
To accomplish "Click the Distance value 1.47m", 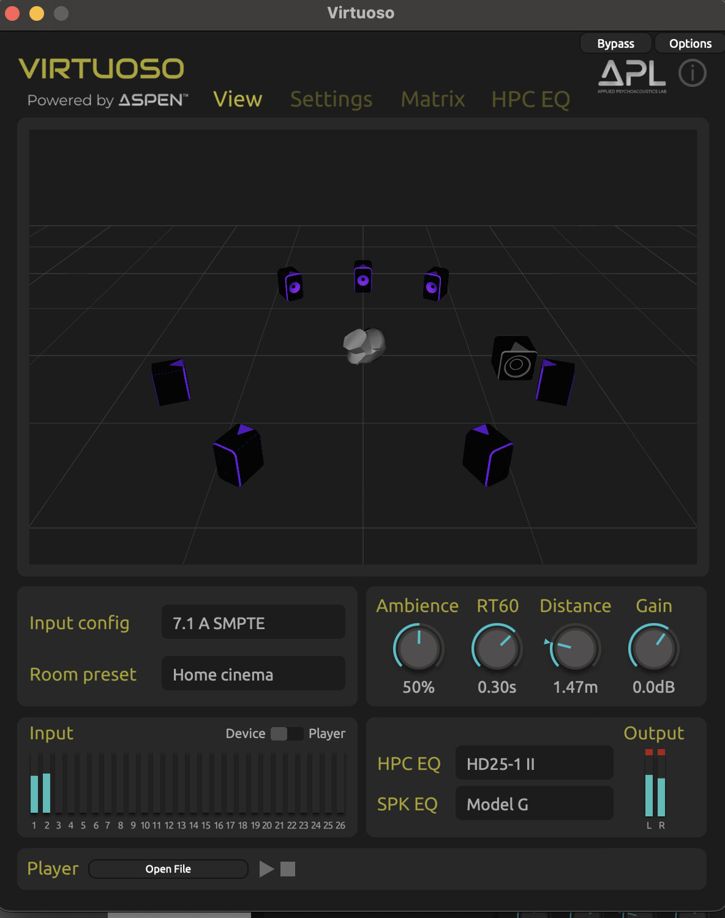I will (x=576, y=687).
